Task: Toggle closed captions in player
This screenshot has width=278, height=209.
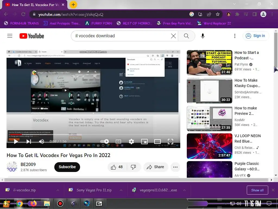Action: tap(118, 142)
